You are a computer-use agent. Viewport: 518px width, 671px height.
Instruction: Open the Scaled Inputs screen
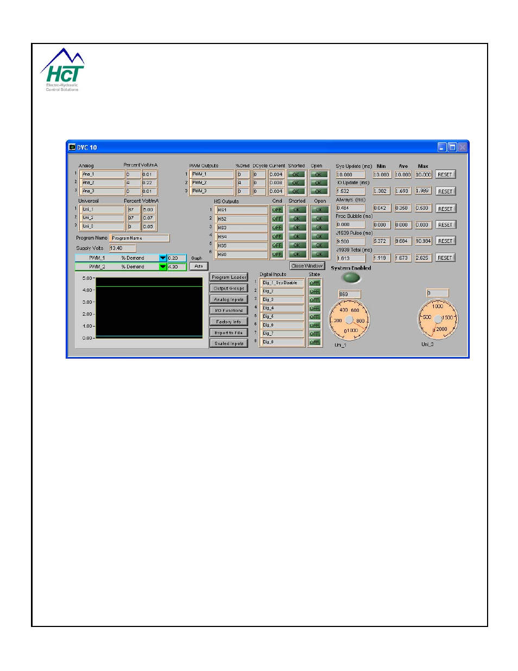tap(229, 343)
